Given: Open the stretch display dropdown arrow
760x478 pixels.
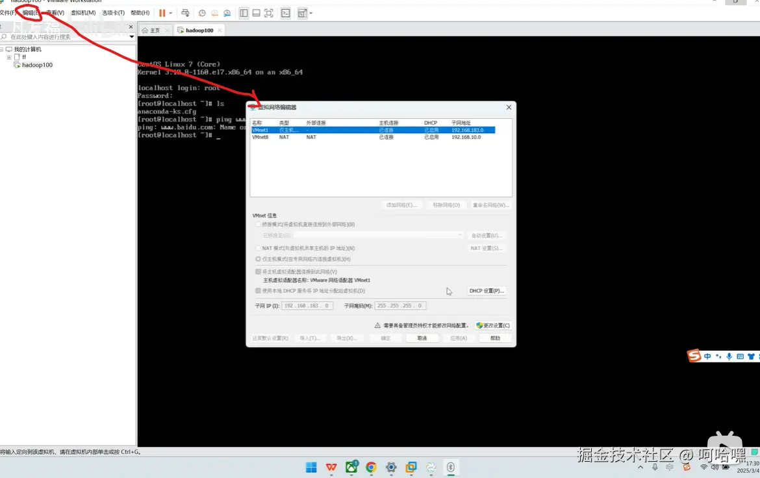Looking at the screenshot, I should point(310,13).
